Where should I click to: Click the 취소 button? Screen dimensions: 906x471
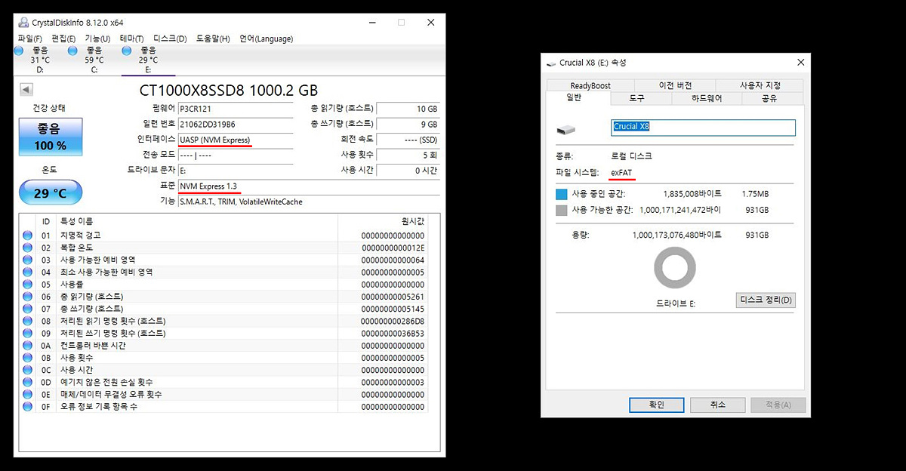[717, 405]
